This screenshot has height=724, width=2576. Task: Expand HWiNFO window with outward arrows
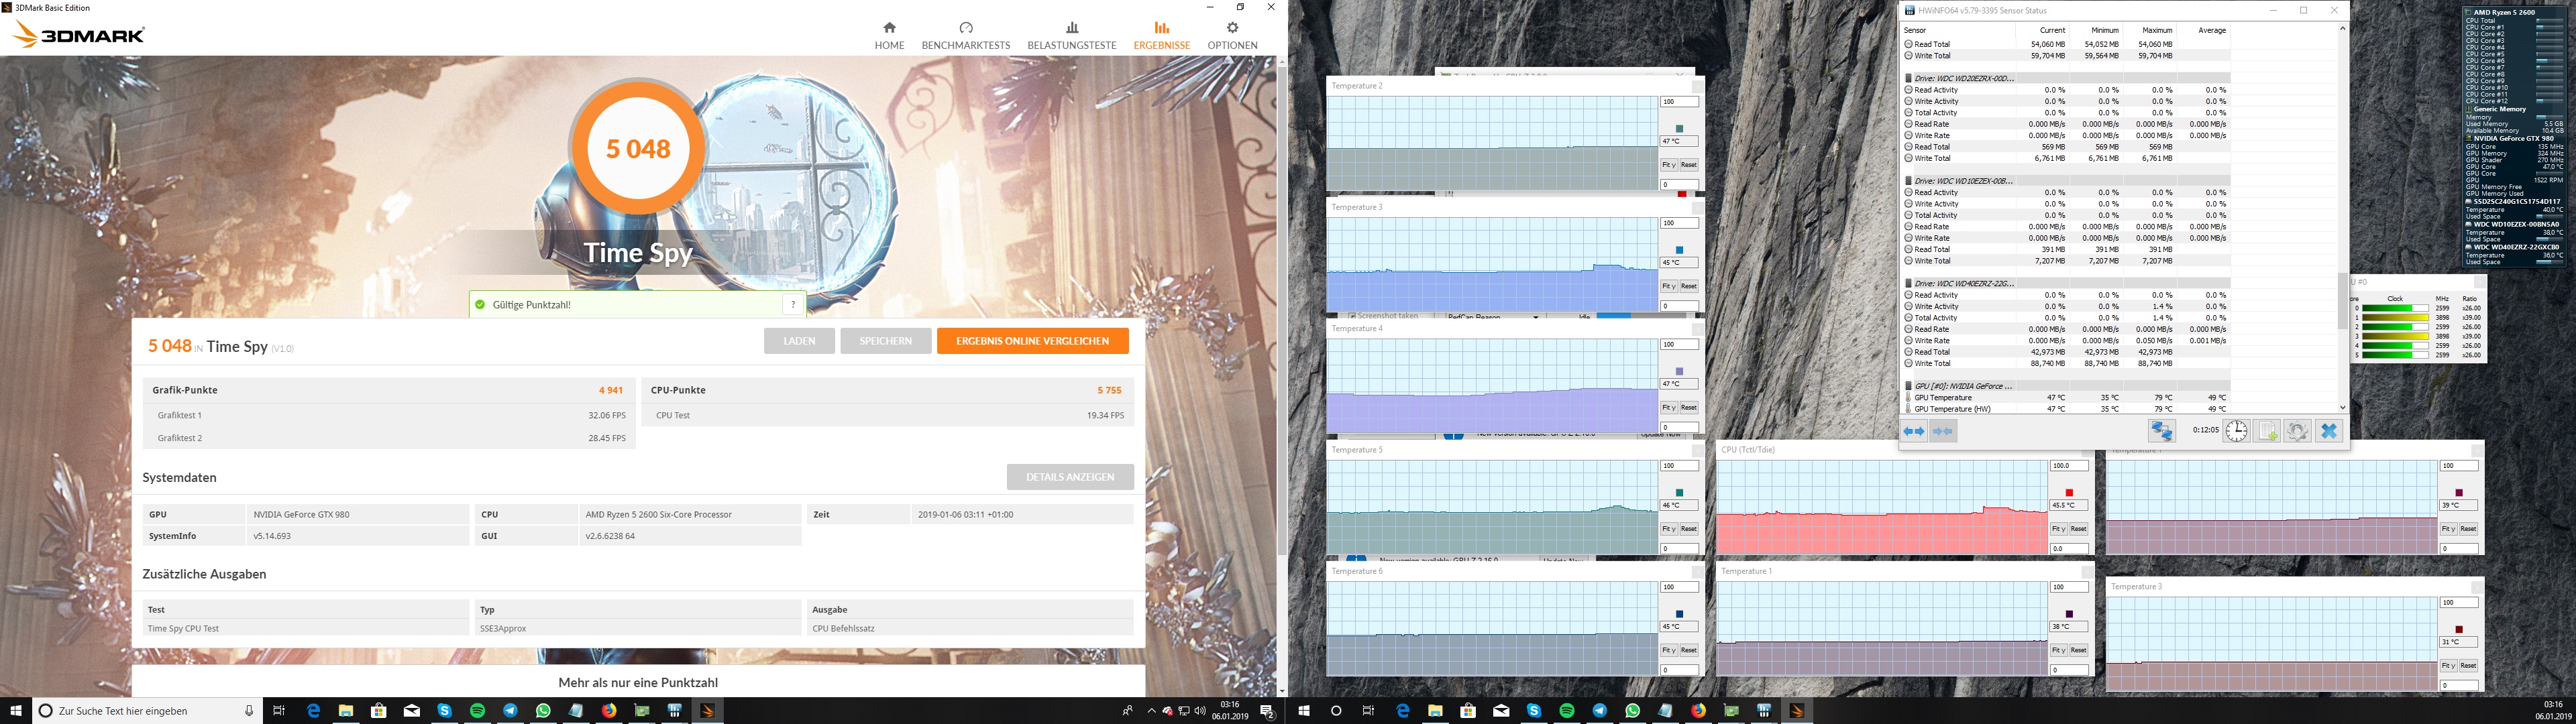(1913, 431)
